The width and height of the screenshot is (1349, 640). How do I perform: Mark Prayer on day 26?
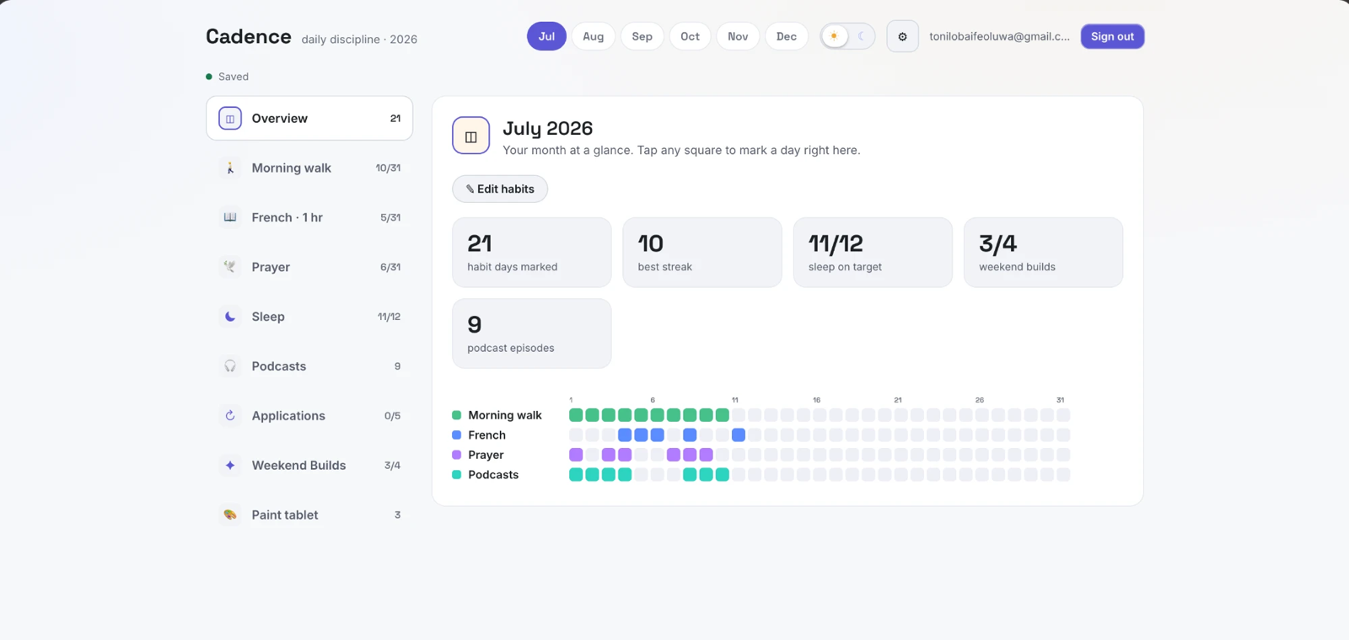[x=982, y=455]
